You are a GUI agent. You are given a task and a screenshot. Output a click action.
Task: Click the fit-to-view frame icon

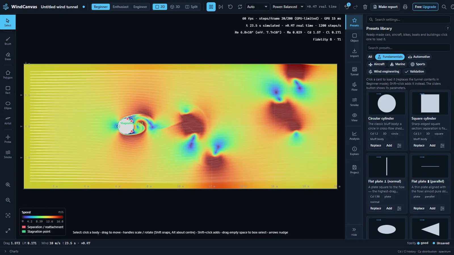coord(8,215)
